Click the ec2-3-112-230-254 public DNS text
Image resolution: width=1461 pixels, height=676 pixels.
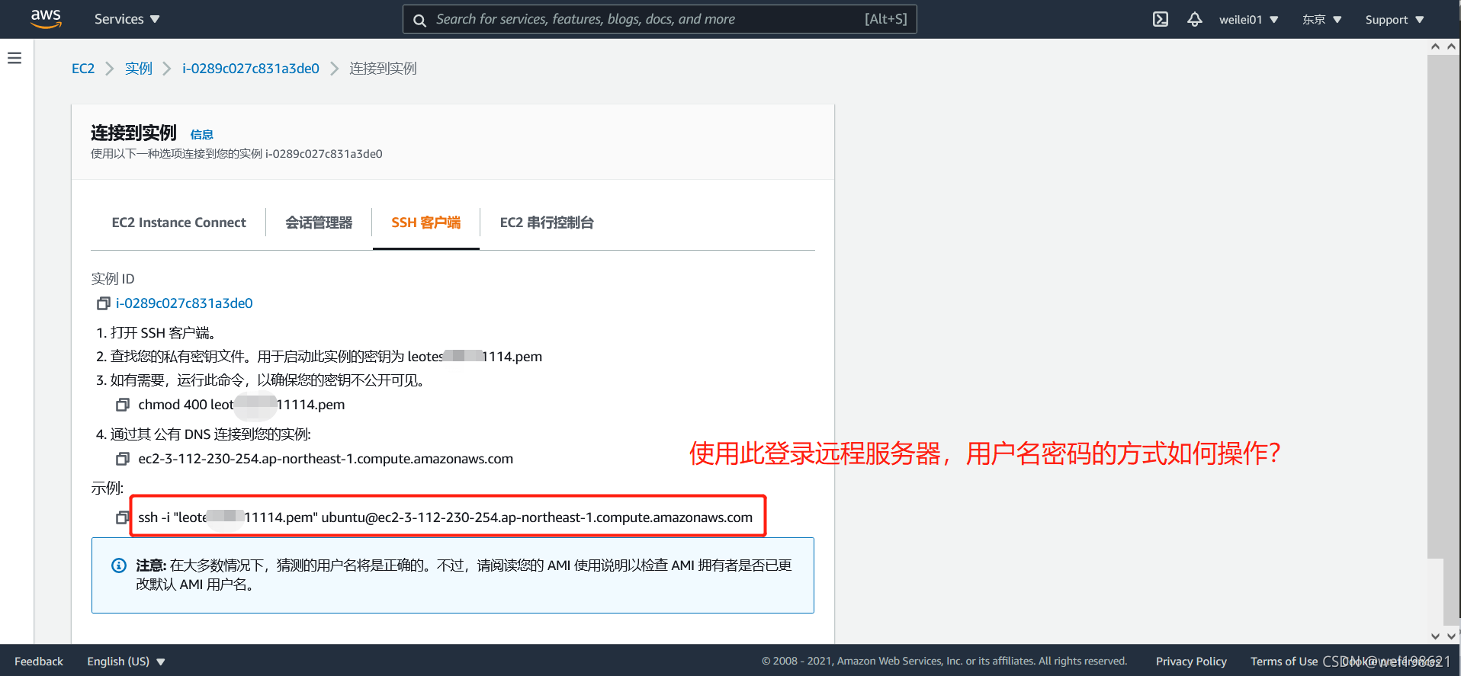coord(326,459)
